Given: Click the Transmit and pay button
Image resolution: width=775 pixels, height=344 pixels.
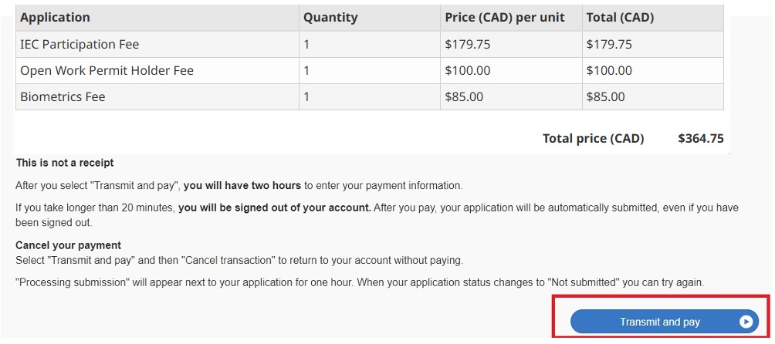Looking at the screenshot, I should pos(665,322).
